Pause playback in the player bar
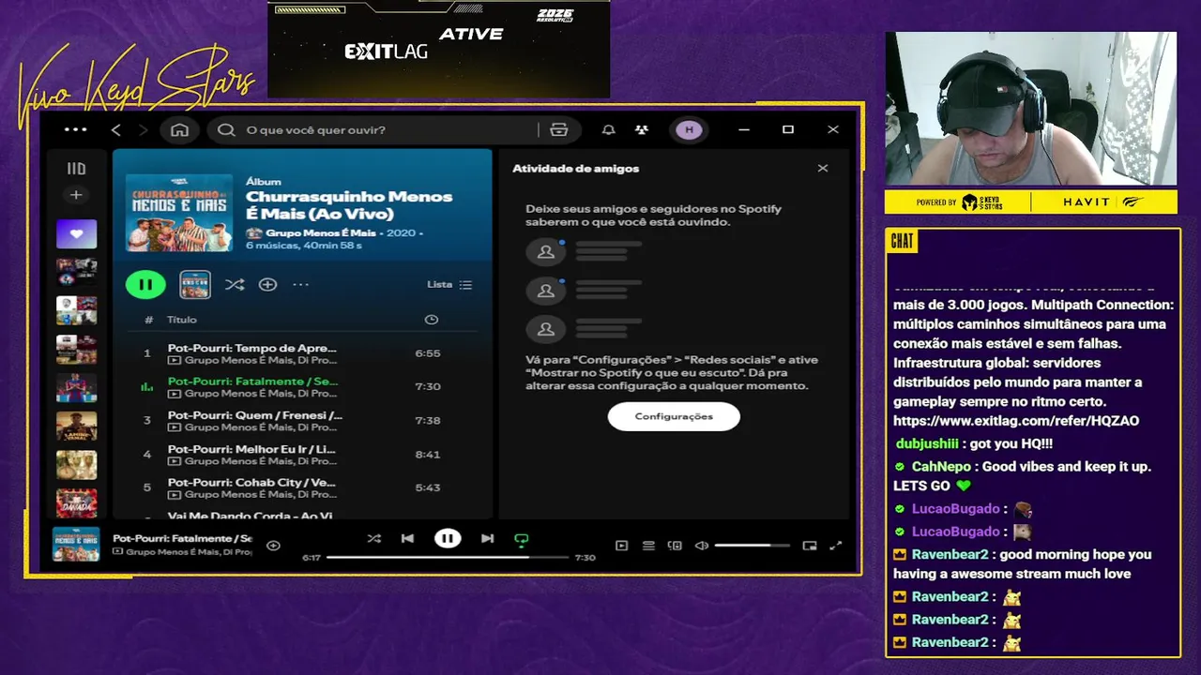The image size is (1201, 675). pos(448,539)
